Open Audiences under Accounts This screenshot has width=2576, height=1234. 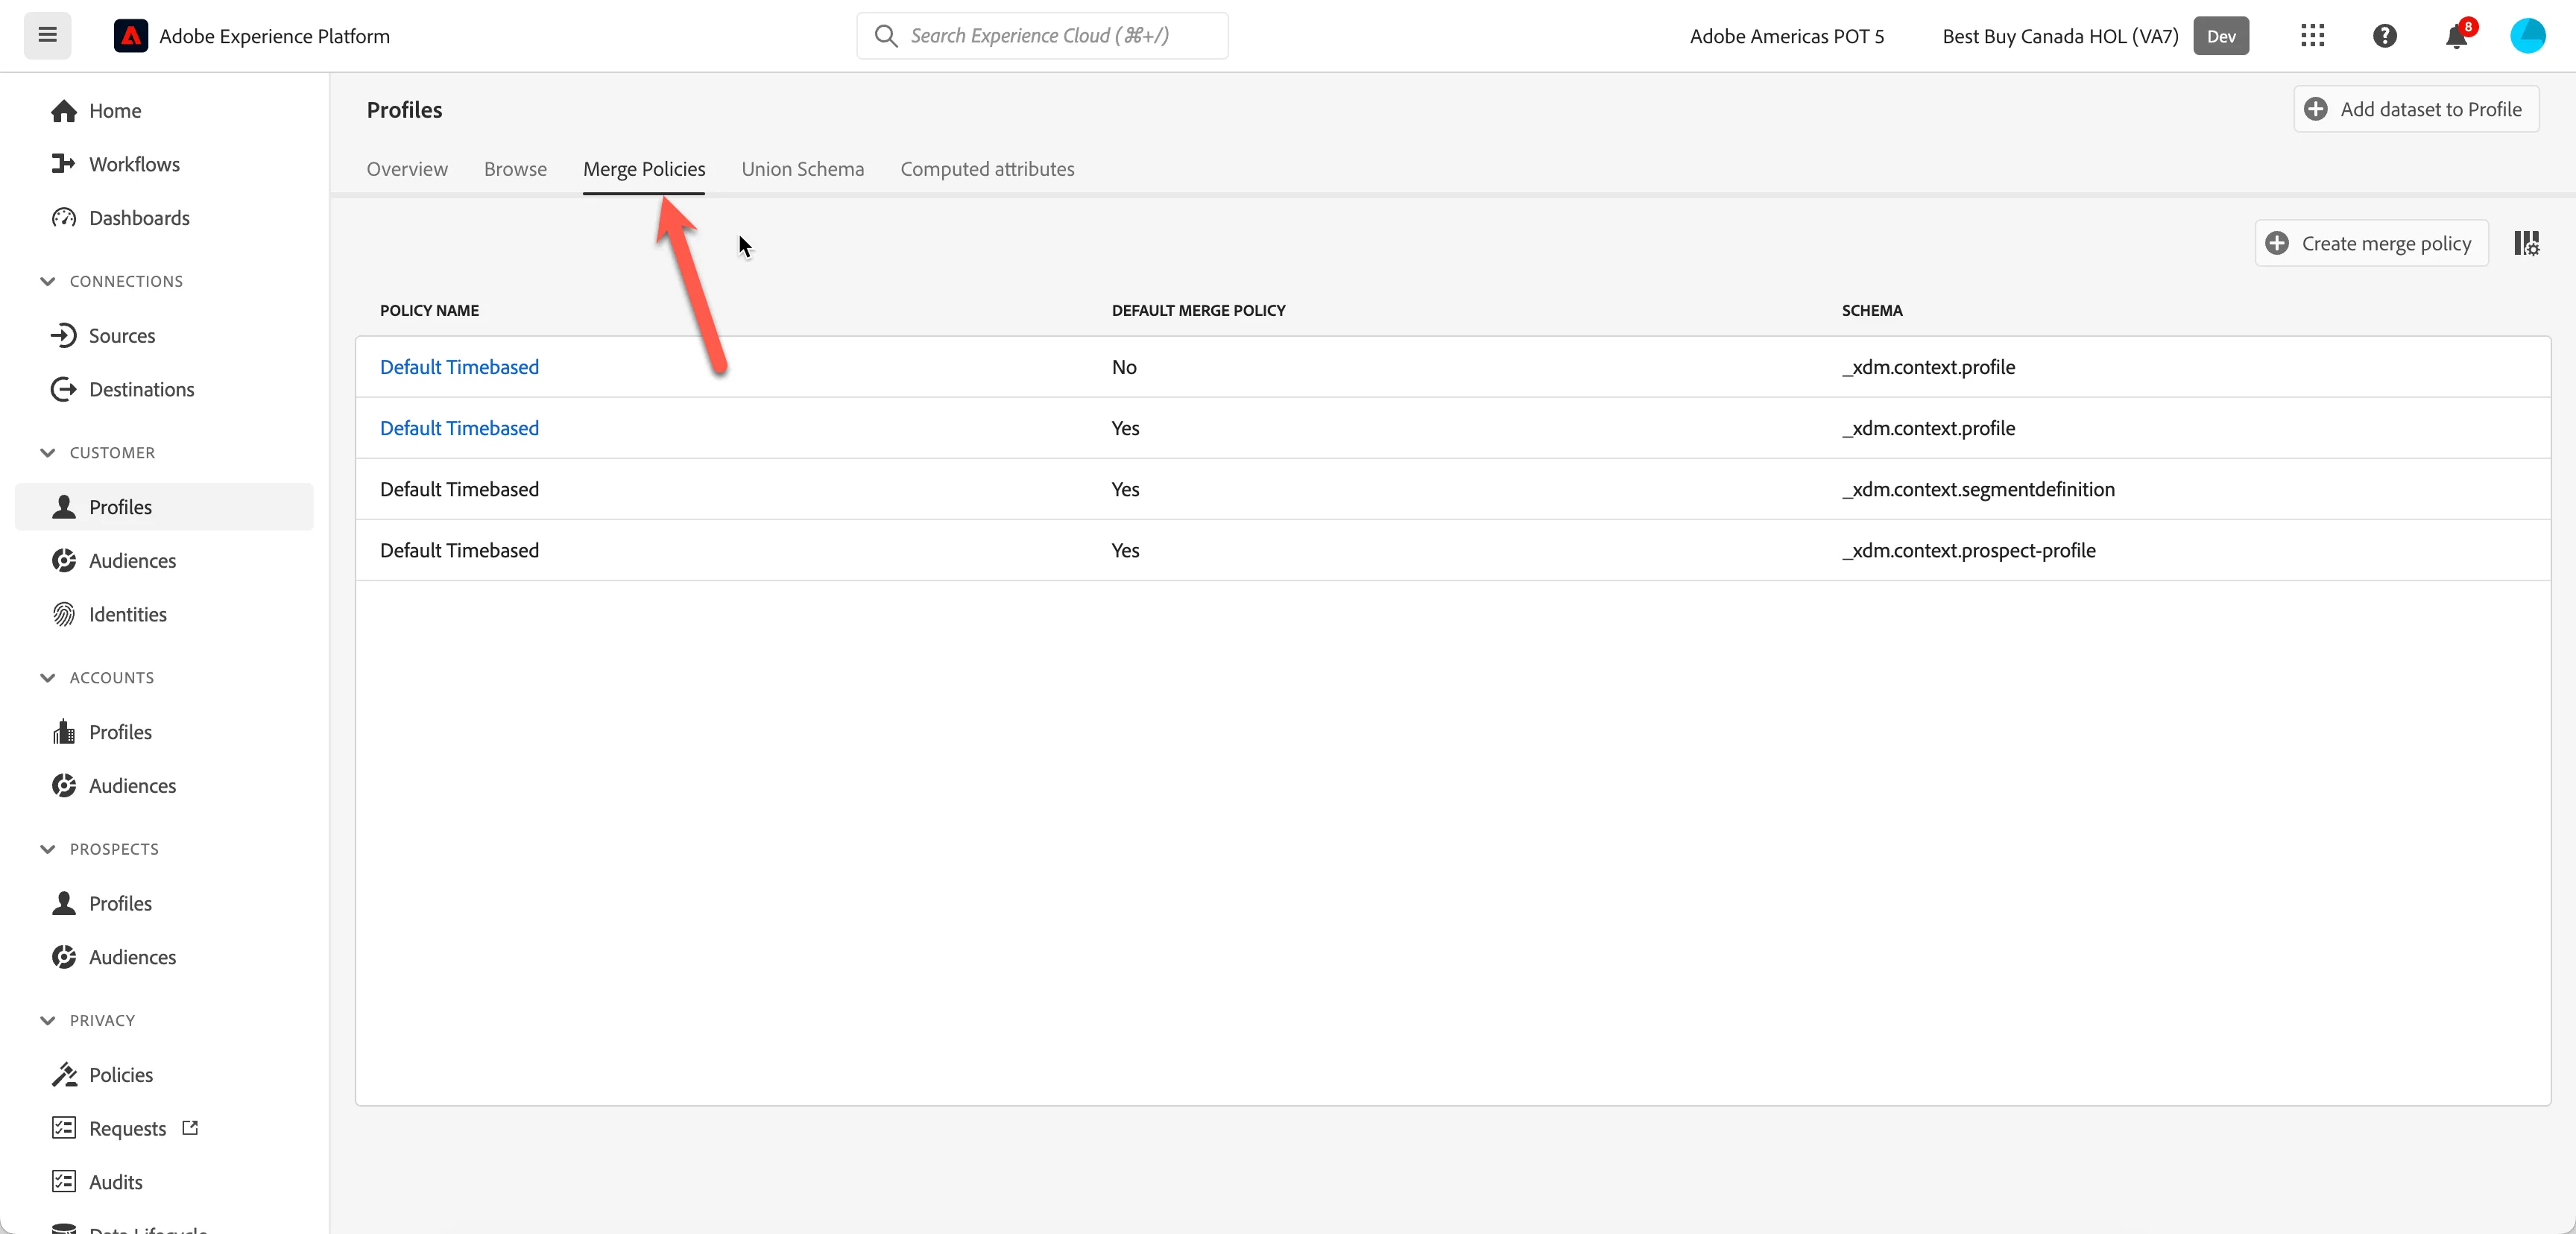113,786
